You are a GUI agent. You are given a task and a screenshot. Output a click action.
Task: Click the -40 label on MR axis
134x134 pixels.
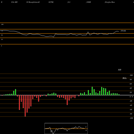pos(131,105)
